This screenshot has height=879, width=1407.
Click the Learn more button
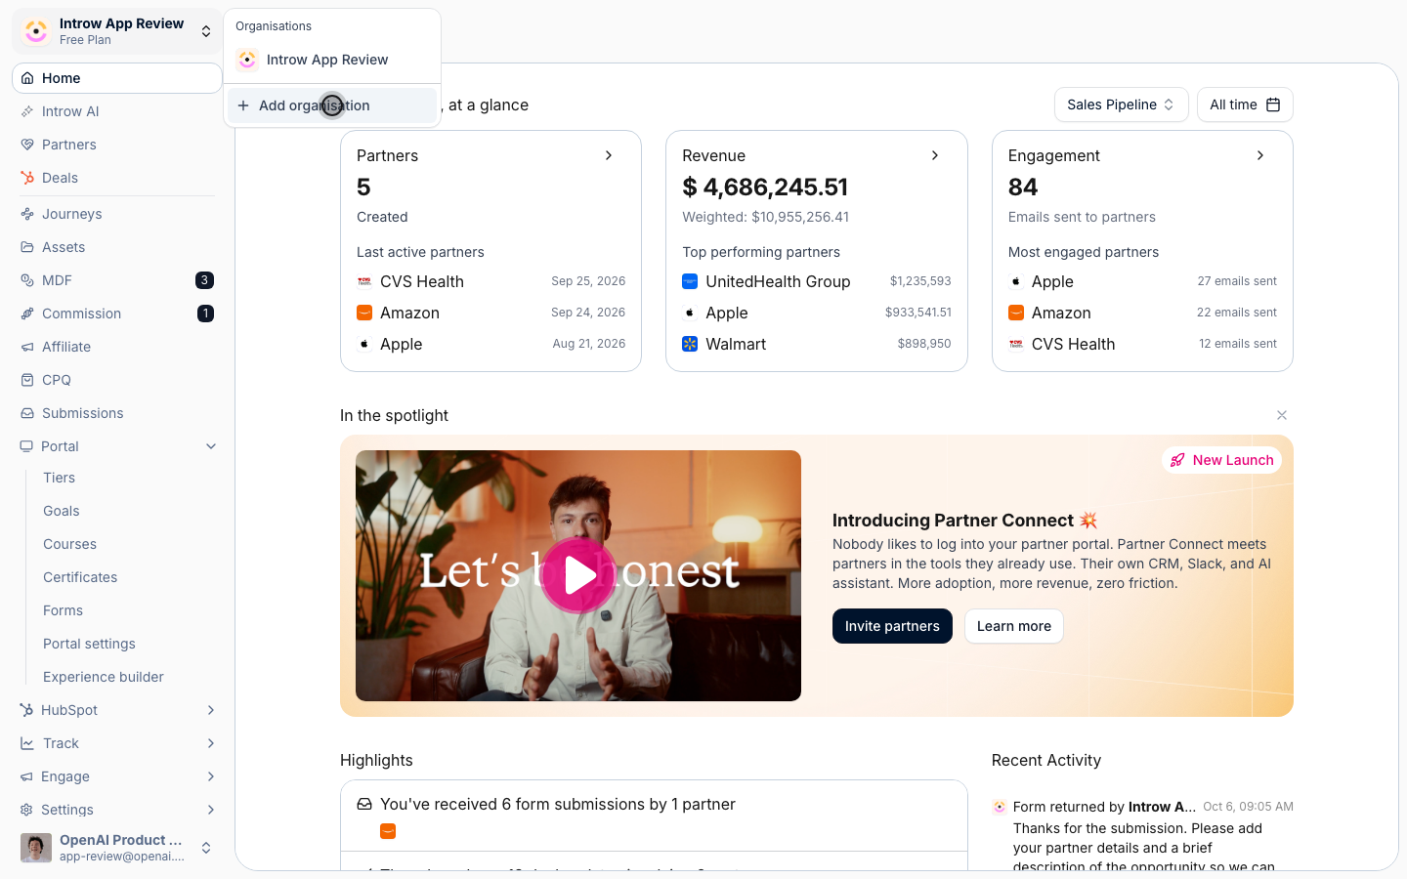1014,626
